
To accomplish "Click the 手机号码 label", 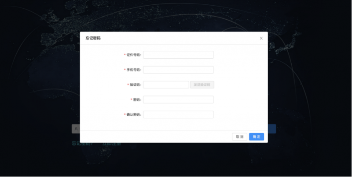I will click(133, 70).
